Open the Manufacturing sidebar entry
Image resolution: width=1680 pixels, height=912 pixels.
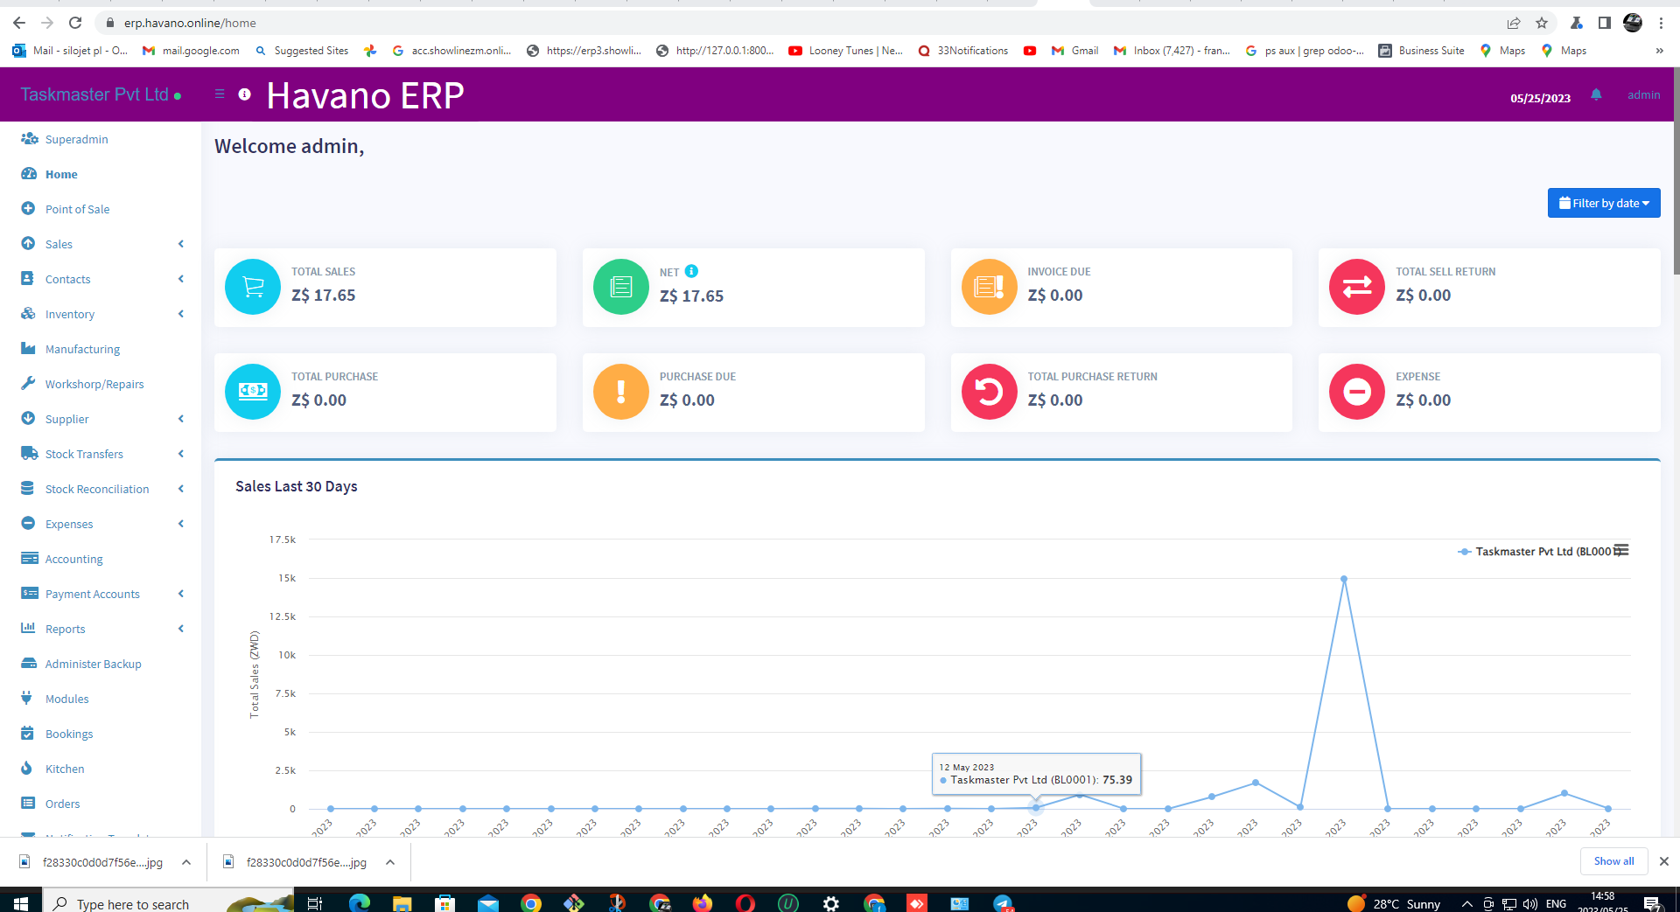tap(82, 349)
